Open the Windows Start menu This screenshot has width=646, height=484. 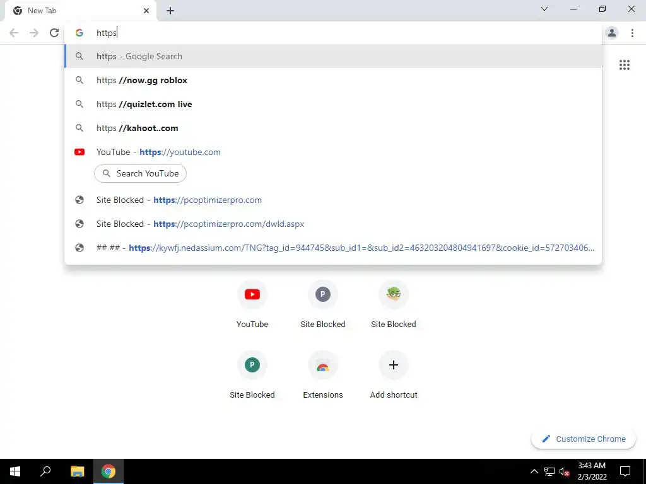15,471
